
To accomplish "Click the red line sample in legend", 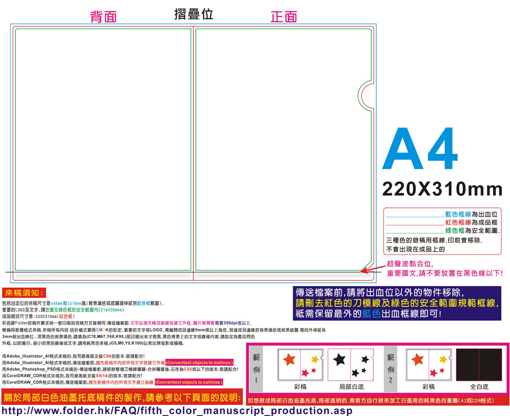I will 415,225.
